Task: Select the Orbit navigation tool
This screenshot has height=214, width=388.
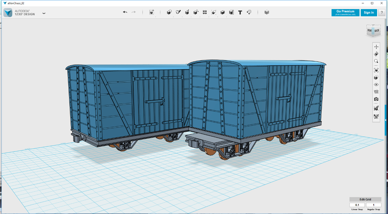Action: coord(376,54)
